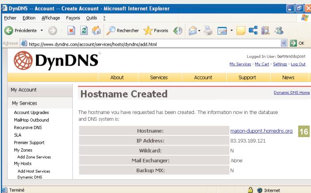Open the Account navigation tab
311x193 pixels.
tap(203, 77)
